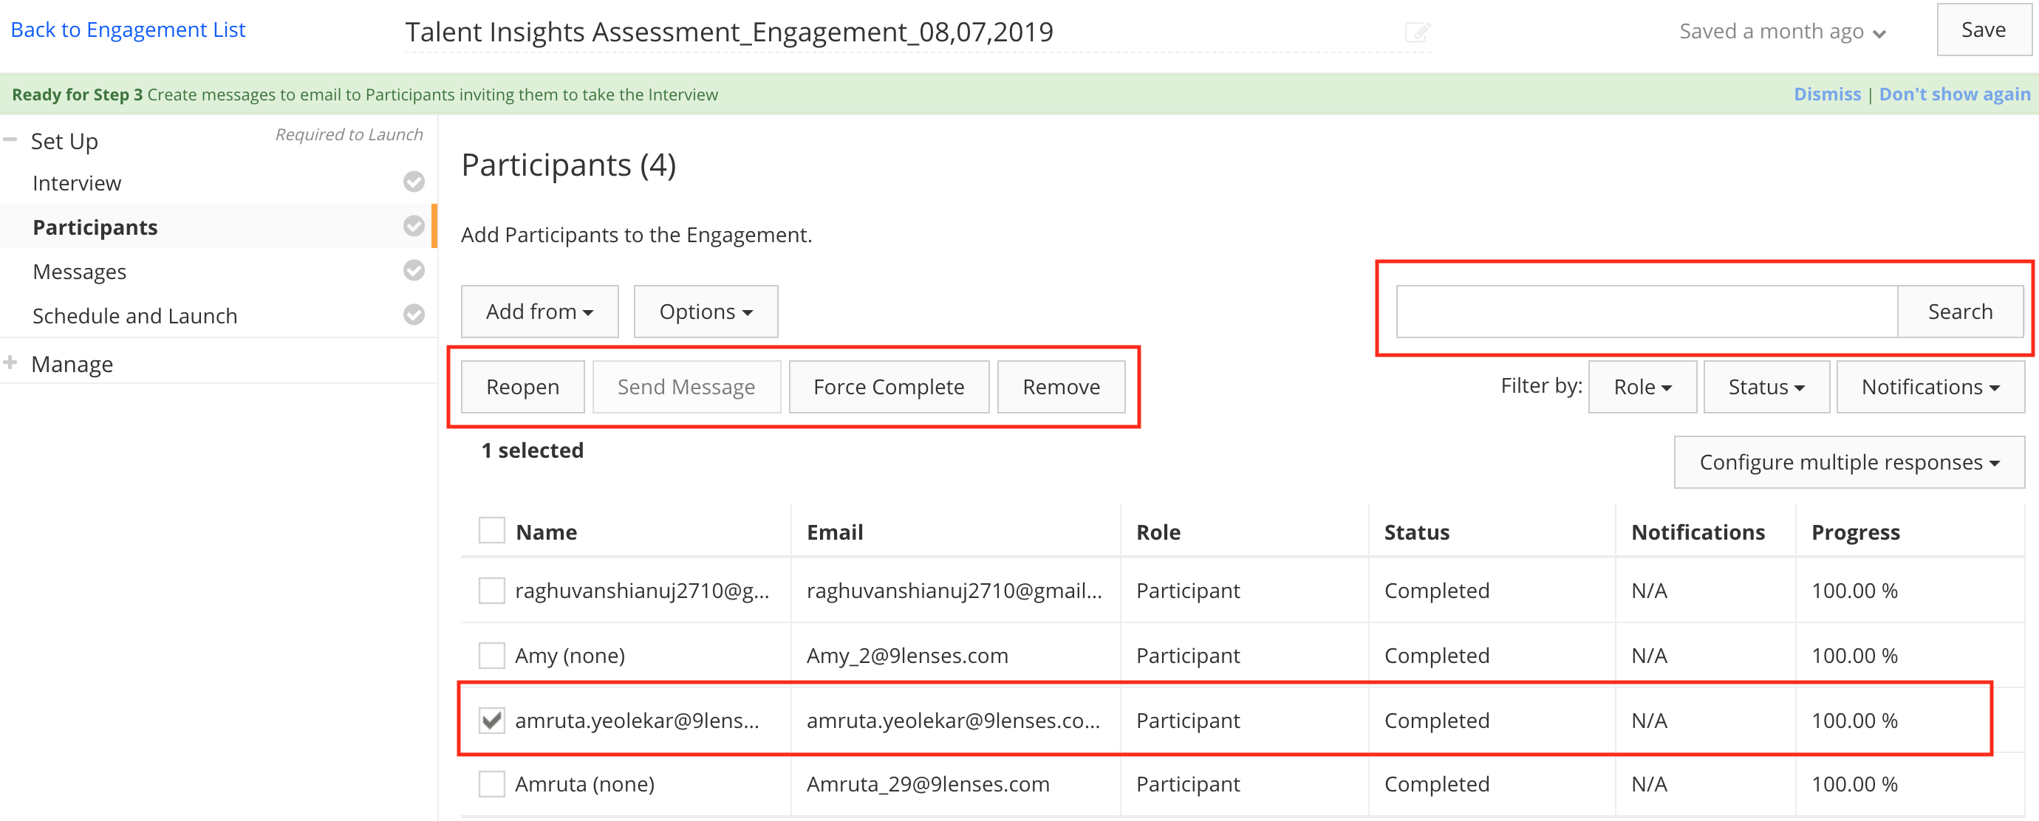Expand the Manage section plus icon

10,363
